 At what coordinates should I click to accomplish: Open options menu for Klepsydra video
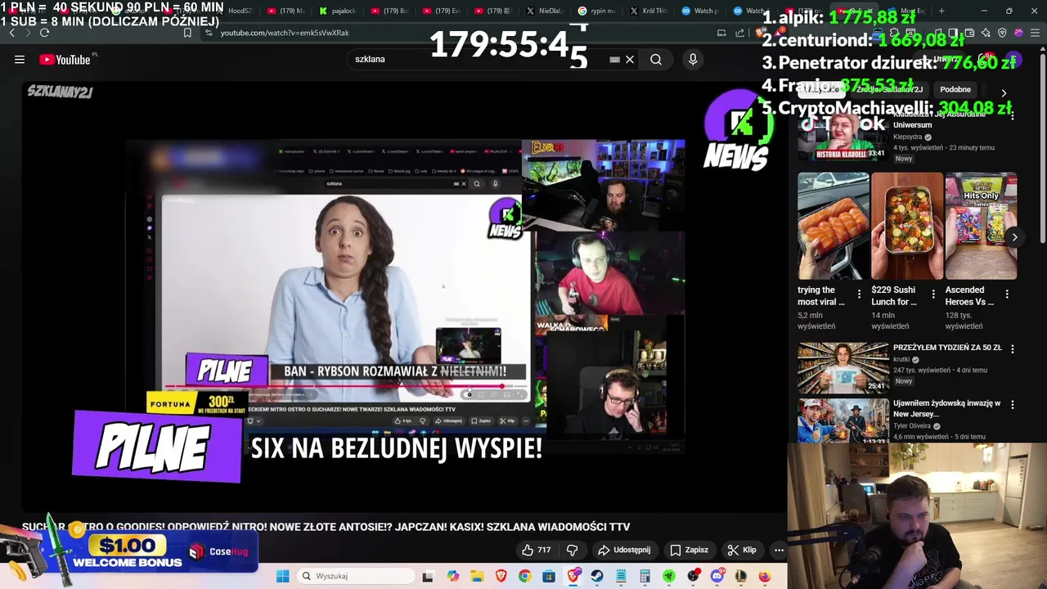point(1012,115)
